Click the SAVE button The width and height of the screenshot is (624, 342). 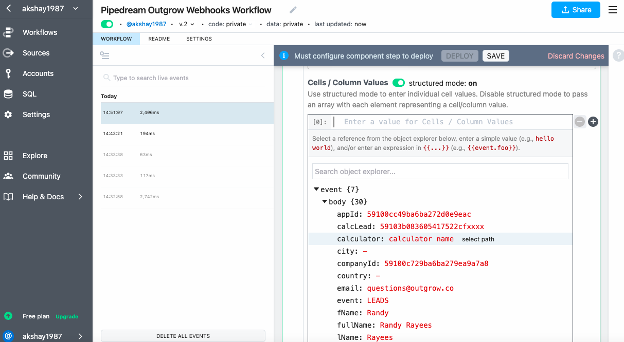(x=496, y=56)
